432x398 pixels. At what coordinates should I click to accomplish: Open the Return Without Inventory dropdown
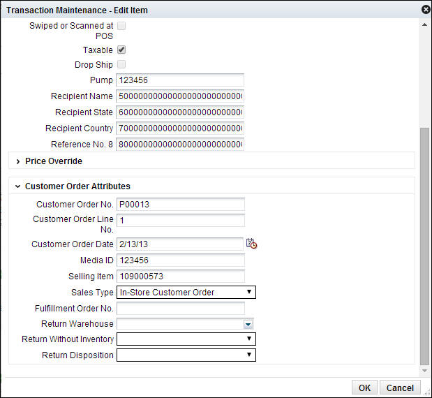pyautogui.click(x=186, y=339)
